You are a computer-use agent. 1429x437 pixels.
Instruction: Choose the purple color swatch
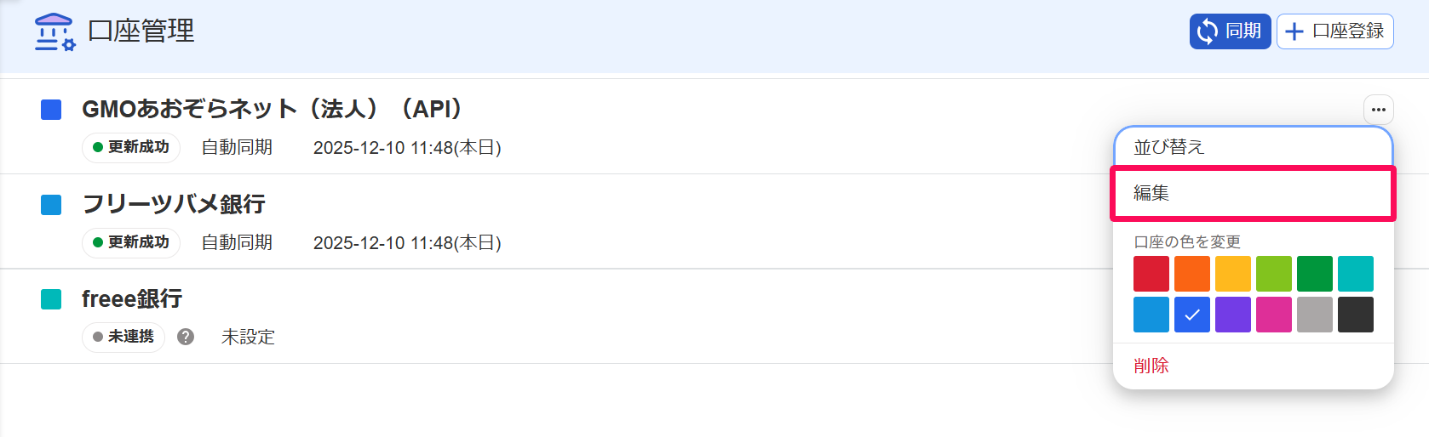tap(1233, 315)
